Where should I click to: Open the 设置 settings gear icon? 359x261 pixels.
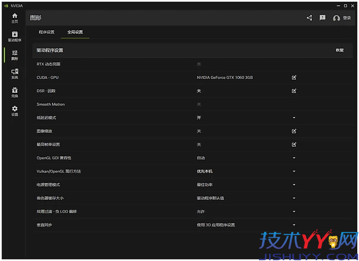coord(14,111)
